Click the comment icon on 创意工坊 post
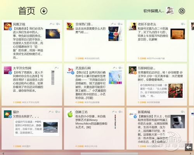 coord(120,112)
